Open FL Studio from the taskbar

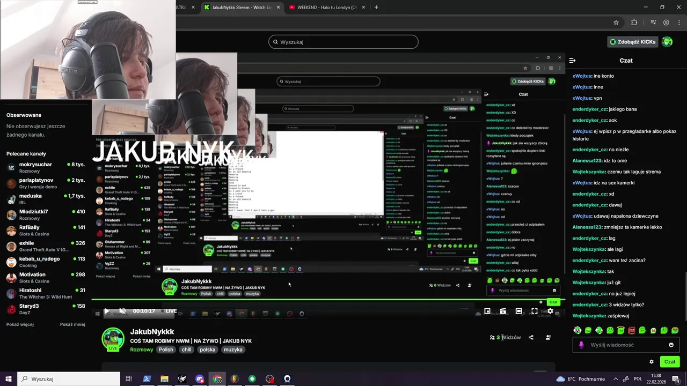[235, 379]
